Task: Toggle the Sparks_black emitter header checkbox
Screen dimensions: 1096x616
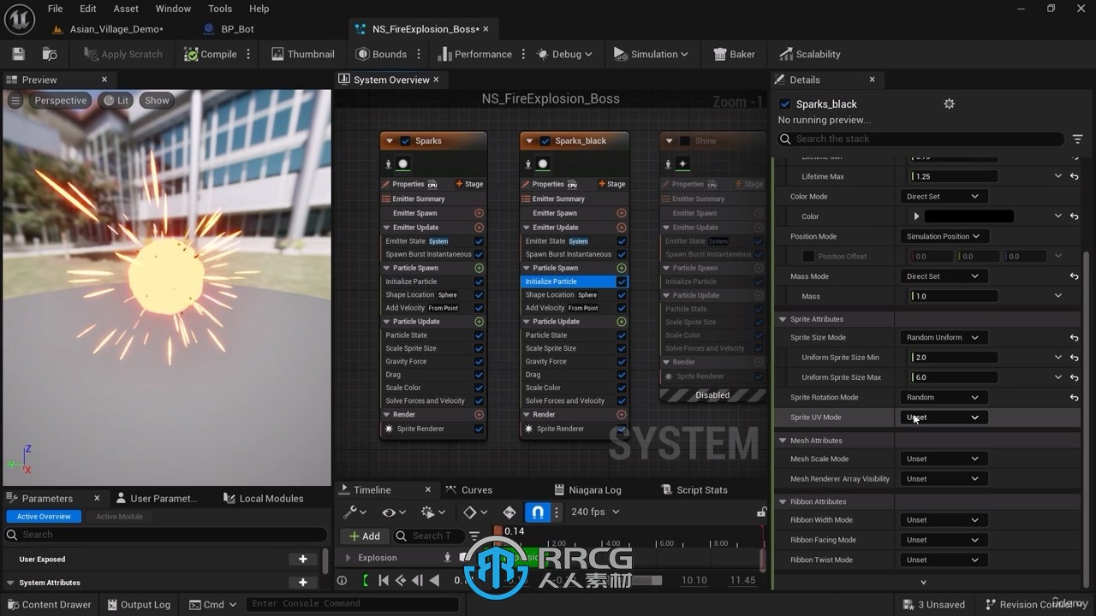Action: pos(545,141)
